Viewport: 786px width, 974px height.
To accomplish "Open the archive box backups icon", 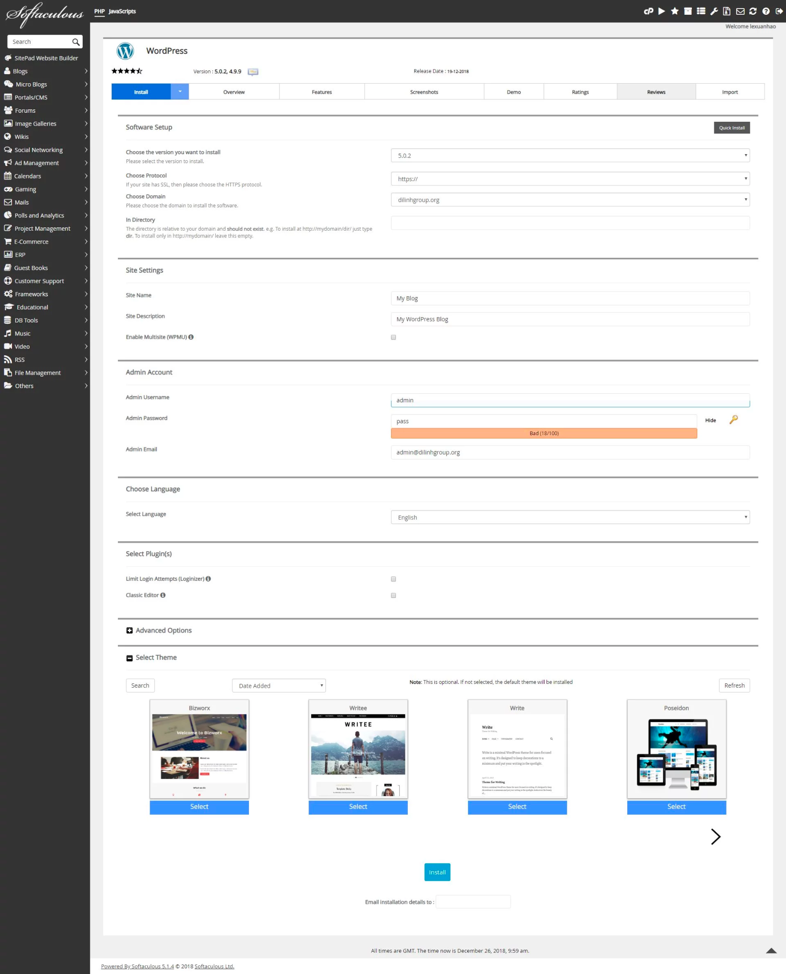I will (x=688, y=11).
